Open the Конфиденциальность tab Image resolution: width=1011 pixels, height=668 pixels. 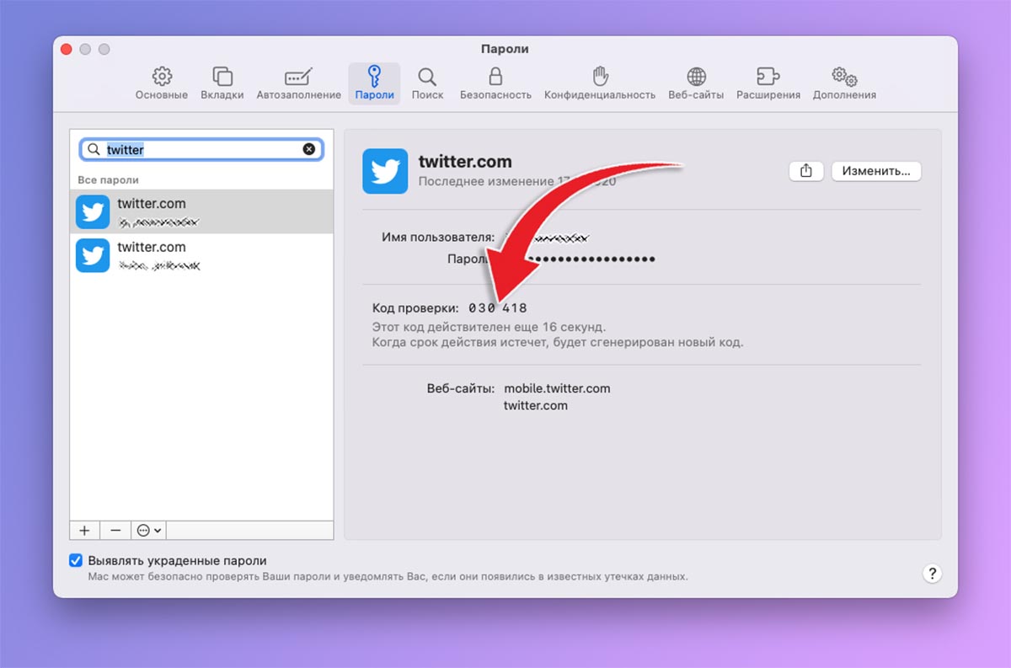pyautogui.click(x=600, y=83)
